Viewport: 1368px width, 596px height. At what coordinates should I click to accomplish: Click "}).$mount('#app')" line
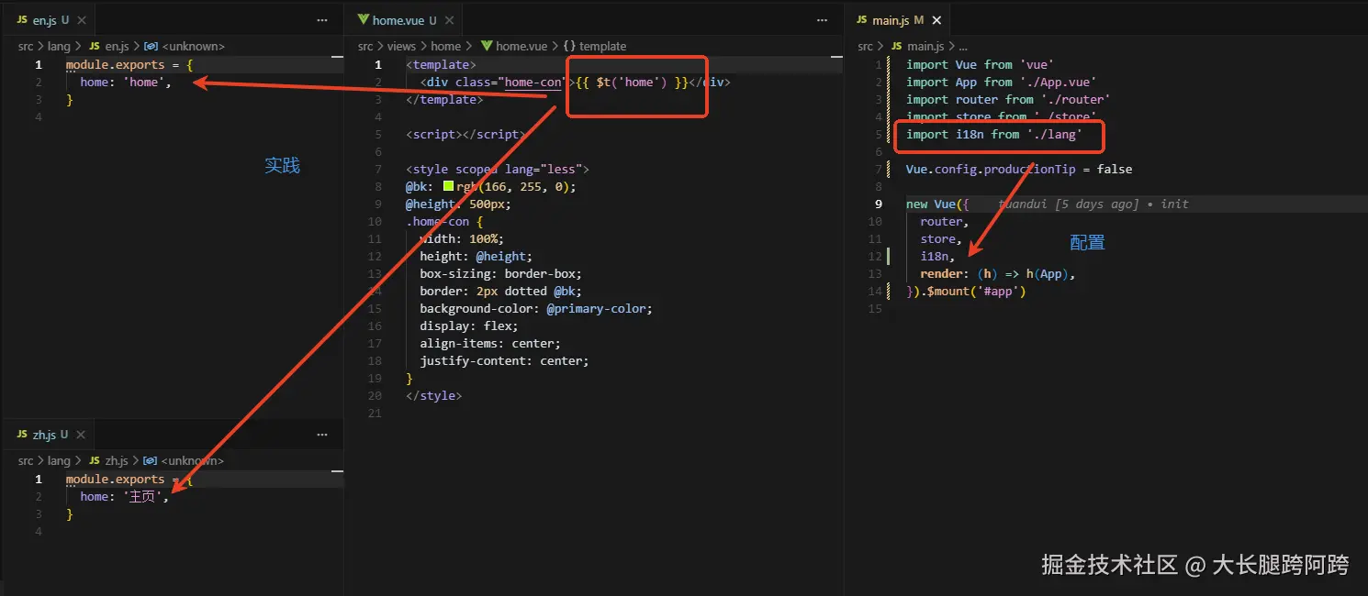click(x=966, y=292)
